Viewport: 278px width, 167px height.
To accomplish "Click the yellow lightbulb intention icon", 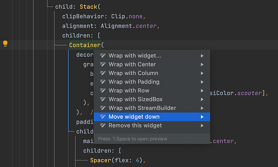I will pos(5,44).
